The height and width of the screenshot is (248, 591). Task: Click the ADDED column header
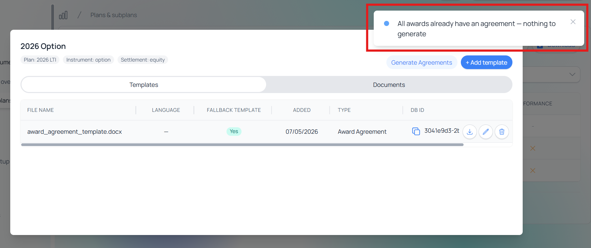[302, 110]
